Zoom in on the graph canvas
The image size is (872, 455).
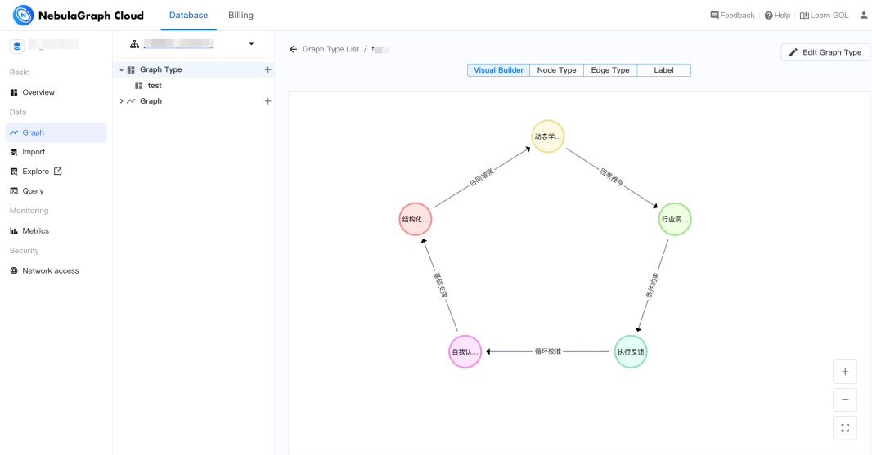[x=845, y=372]
